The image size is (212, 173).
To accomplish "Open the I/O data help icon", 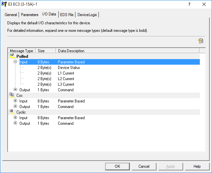I will click(200, 41).
